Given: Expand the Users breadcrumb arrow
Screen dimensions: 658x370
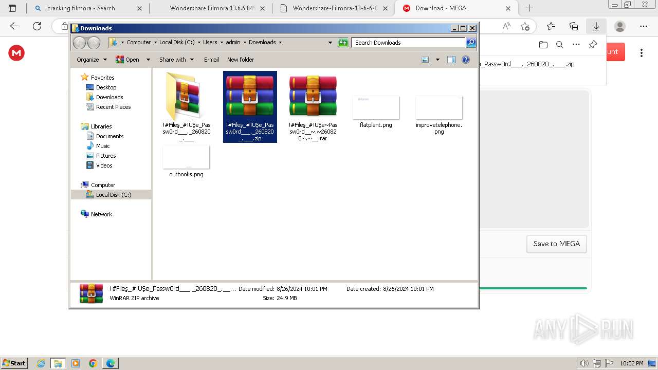Looking at the screenshot, I should [x=222, y=43].
